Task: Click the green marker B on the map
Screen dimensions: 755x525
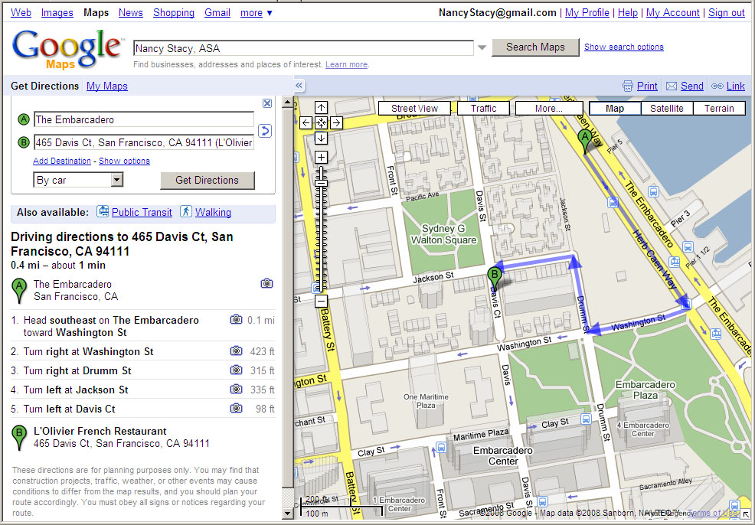Action: tap(495, 279)
